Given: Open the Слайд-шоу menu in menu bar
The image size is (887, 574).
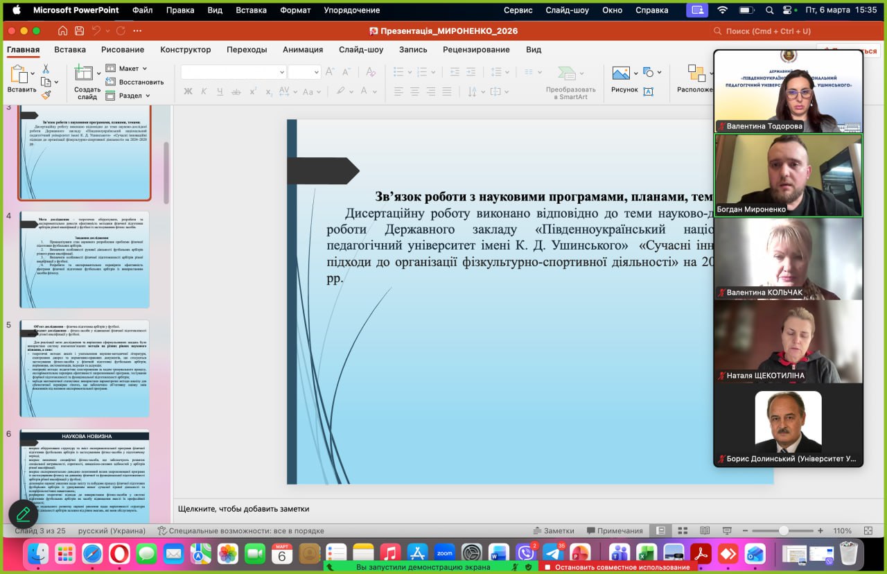Looking at the screenshot, I should point(566,10).
